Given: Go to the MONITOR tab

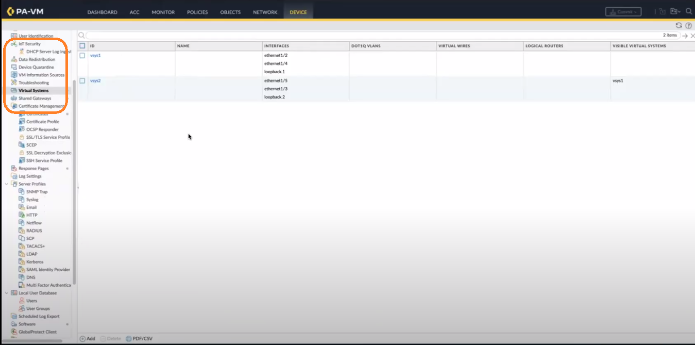Looking at the screenshot, I should coord(163,12).
